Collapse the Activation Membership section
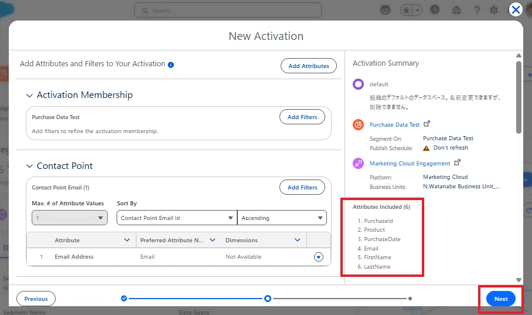 [29, 96]
